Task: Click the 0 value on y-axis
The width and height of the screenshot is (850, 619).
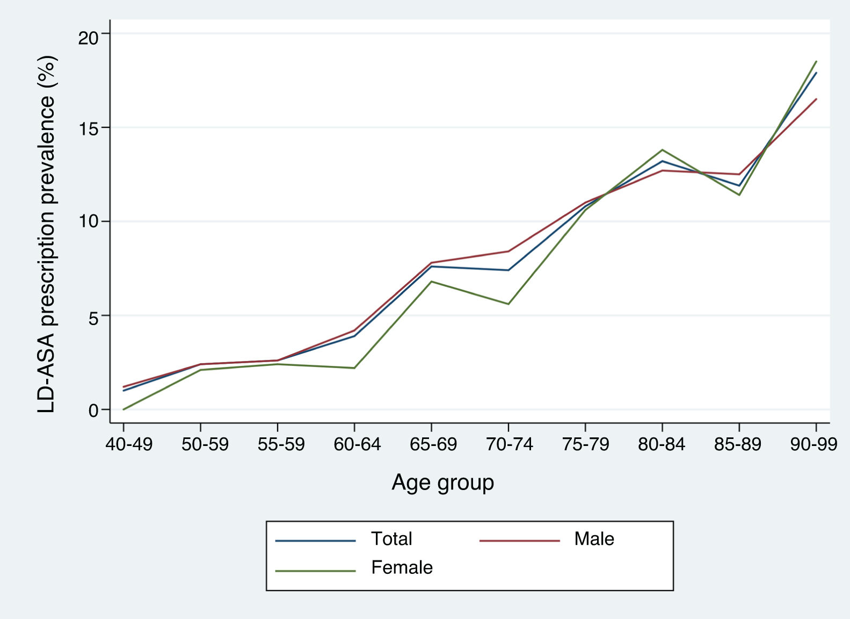Action: coord(94,411)
